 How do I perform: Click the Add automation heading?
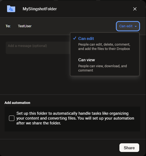(17, 103)
